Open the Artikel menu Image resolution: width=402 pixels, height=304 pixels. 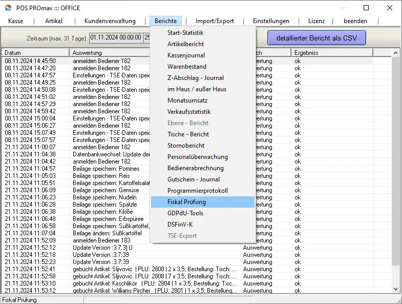pos(54,21)
